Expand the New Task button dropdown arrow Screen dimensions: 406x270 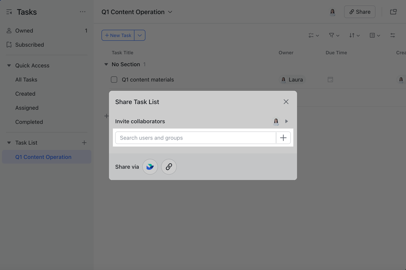(x=140, y=35)
